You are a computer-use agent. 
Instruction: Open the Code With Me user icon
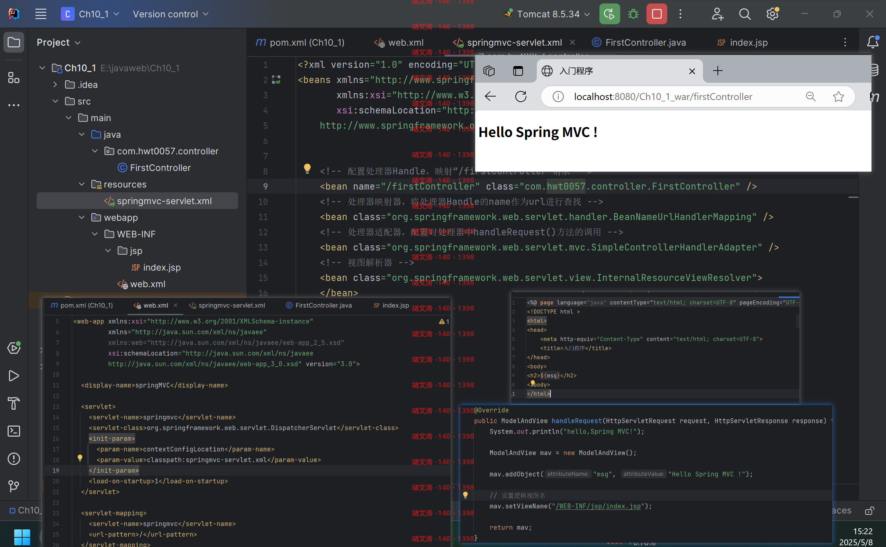[717, 14]
